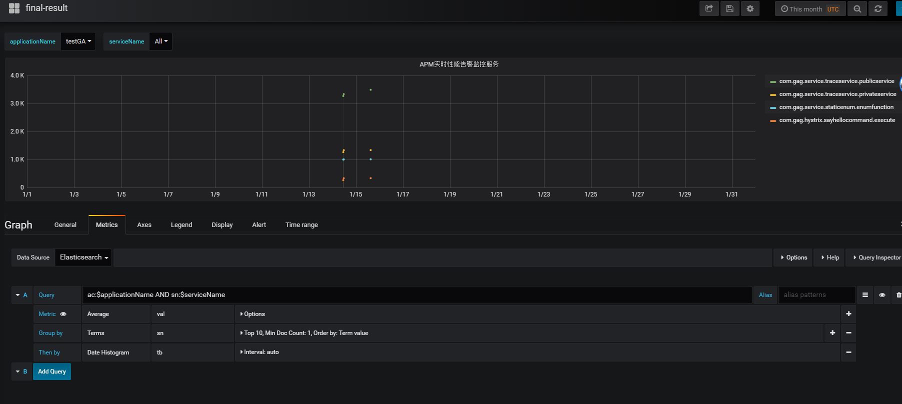The height and width of the screenshot is (404, 902).
Task: Expand the data source Options section
Action: [793, 257]
